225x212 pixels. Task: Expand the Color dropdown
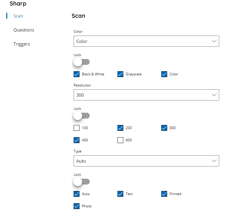pos(146,41)
